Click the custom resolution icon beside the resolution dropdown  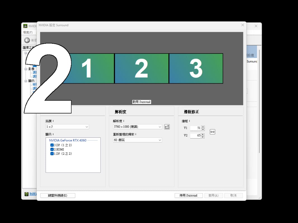pos(167,127)
